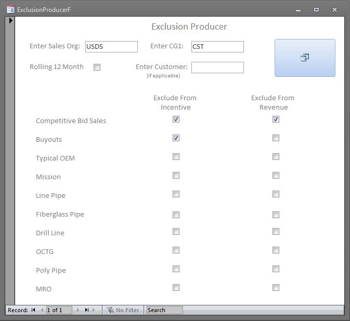This screenshot has width=350, height=321.
Task: Check Poly Pipe Exclude From Incentive
Action: [176, 269]
